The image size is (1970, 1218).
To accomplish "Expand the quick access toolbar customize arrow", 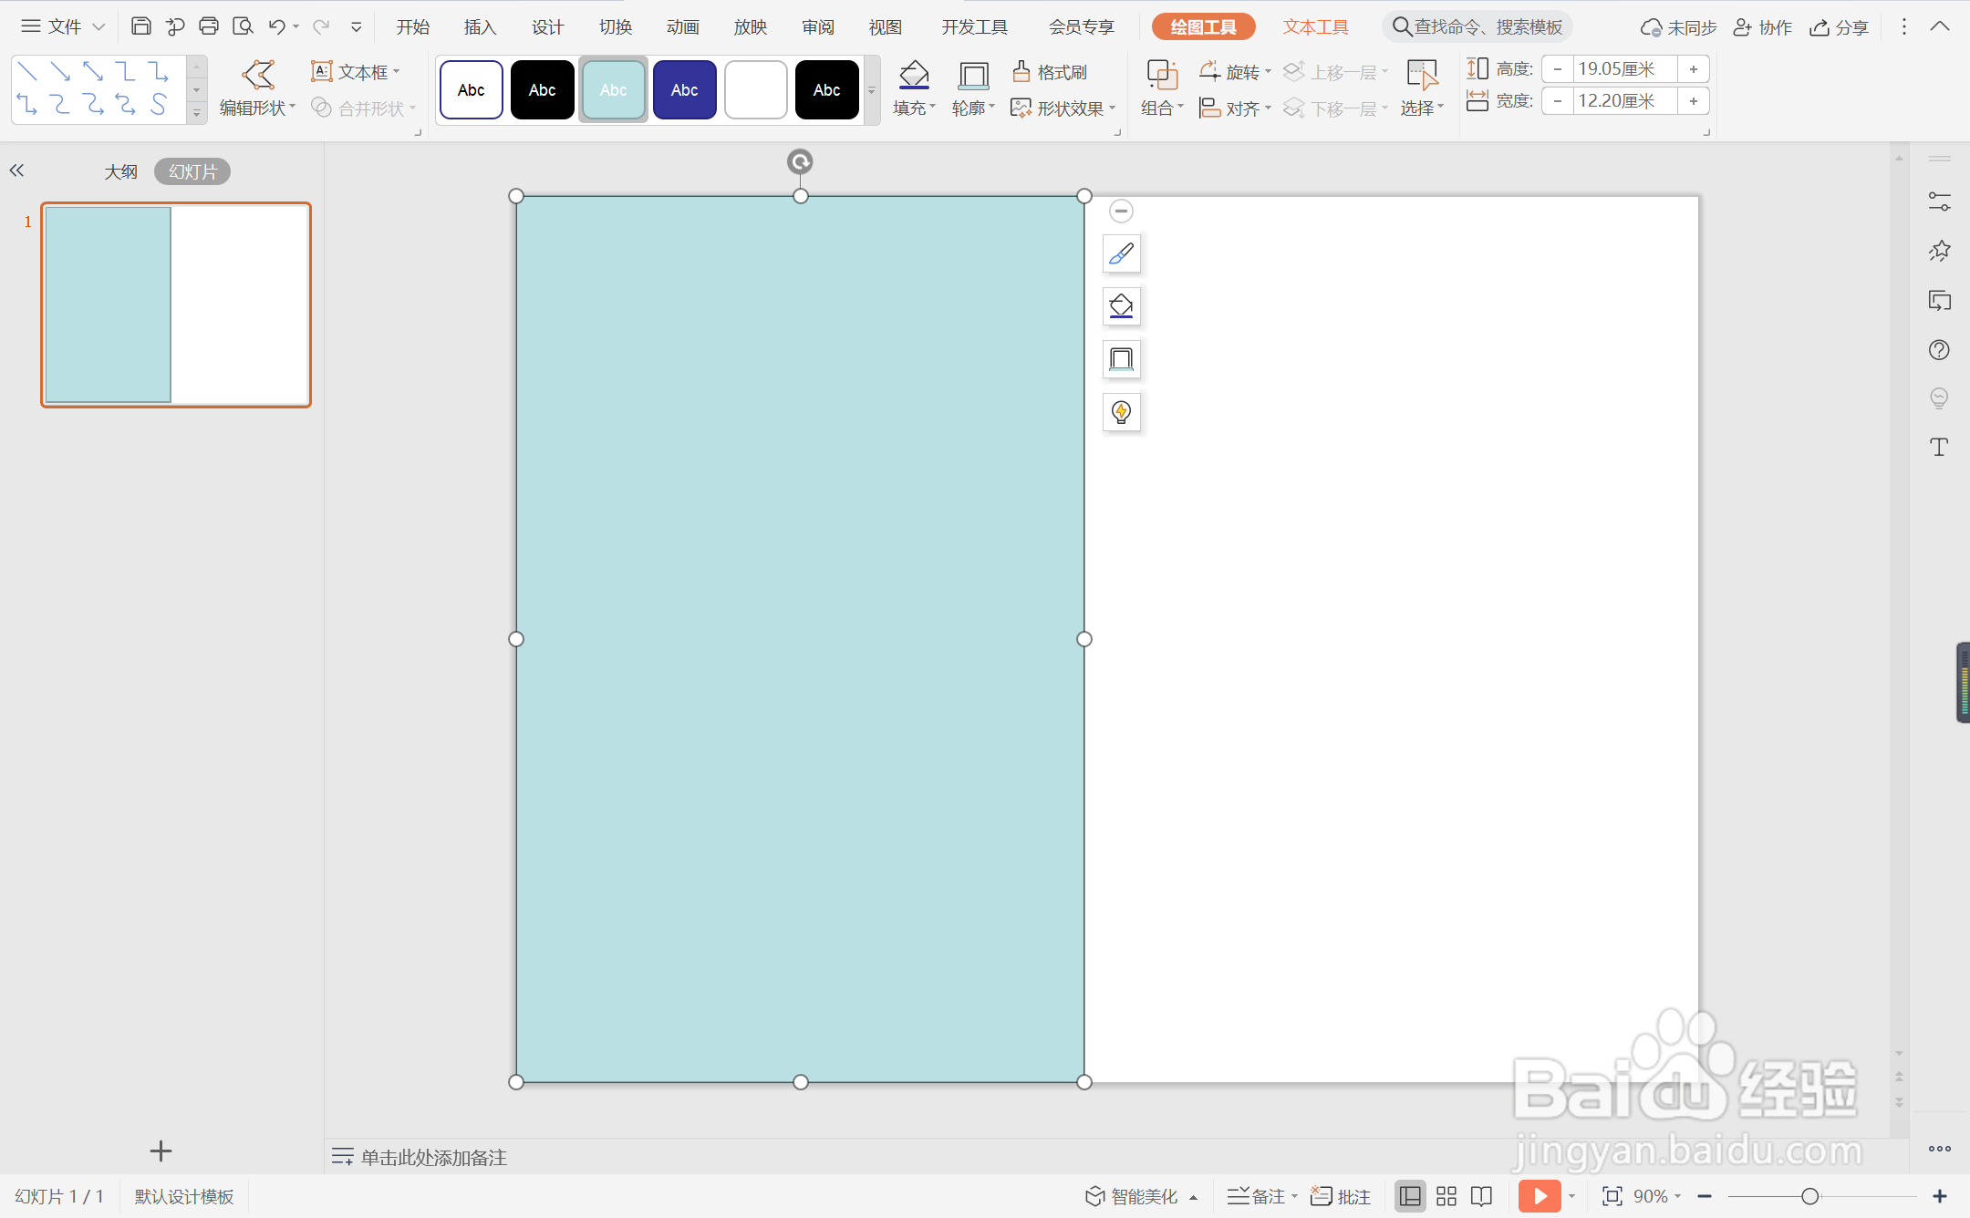I will click(357, 27).
